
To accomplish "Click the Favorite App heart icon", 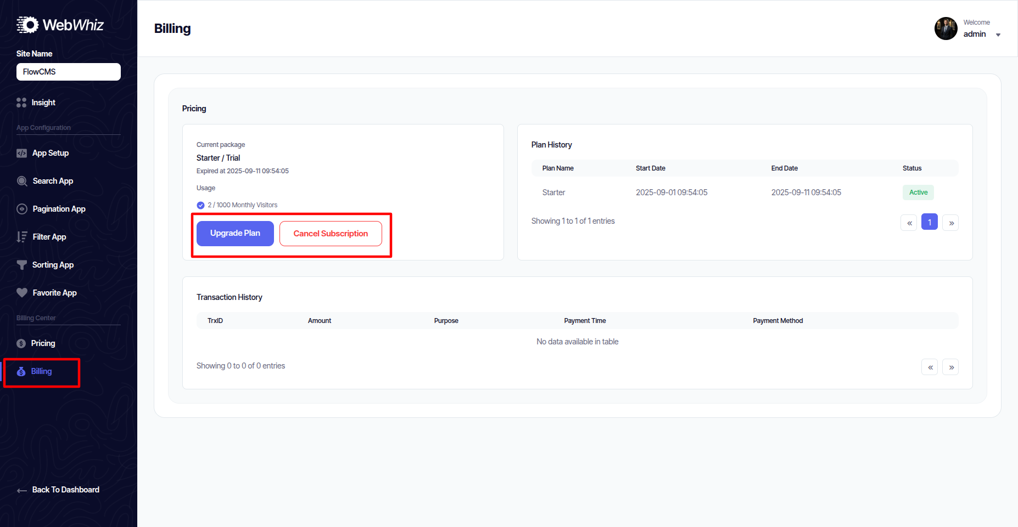I will pyautogui.click(x=22, y=293).
